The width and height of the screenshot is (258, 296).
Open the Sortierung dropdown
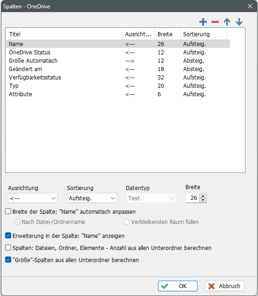coord(92,198)
